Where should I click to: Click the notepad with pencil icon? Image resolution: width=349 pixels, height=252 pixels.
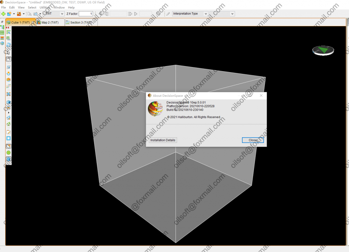[9, 132]
